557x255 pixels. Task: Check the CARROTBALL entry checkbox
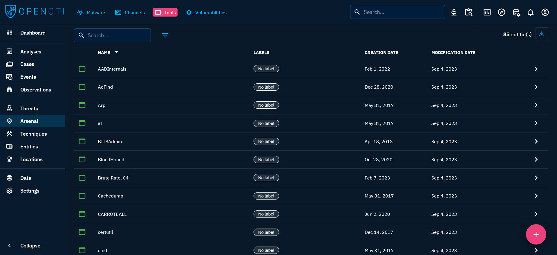pos(82,214)
